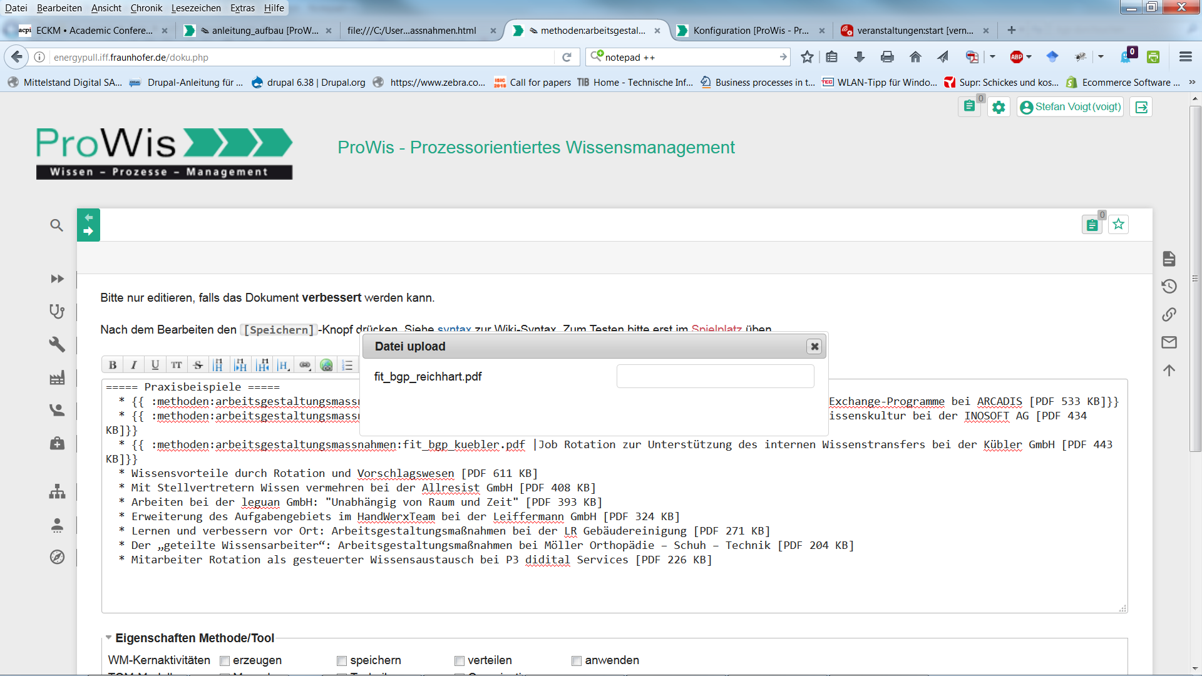1202x676 pixels.
Task: Switch to the anleitung_aufbau ProWis tab
Action: click(x=257, y=30)
